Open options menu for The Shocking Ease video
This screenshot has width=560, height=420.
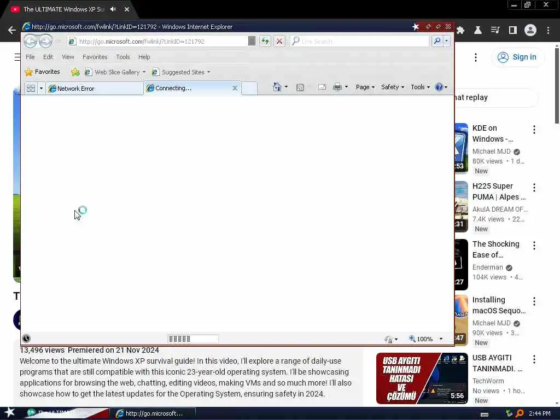(x=534, y=246)
